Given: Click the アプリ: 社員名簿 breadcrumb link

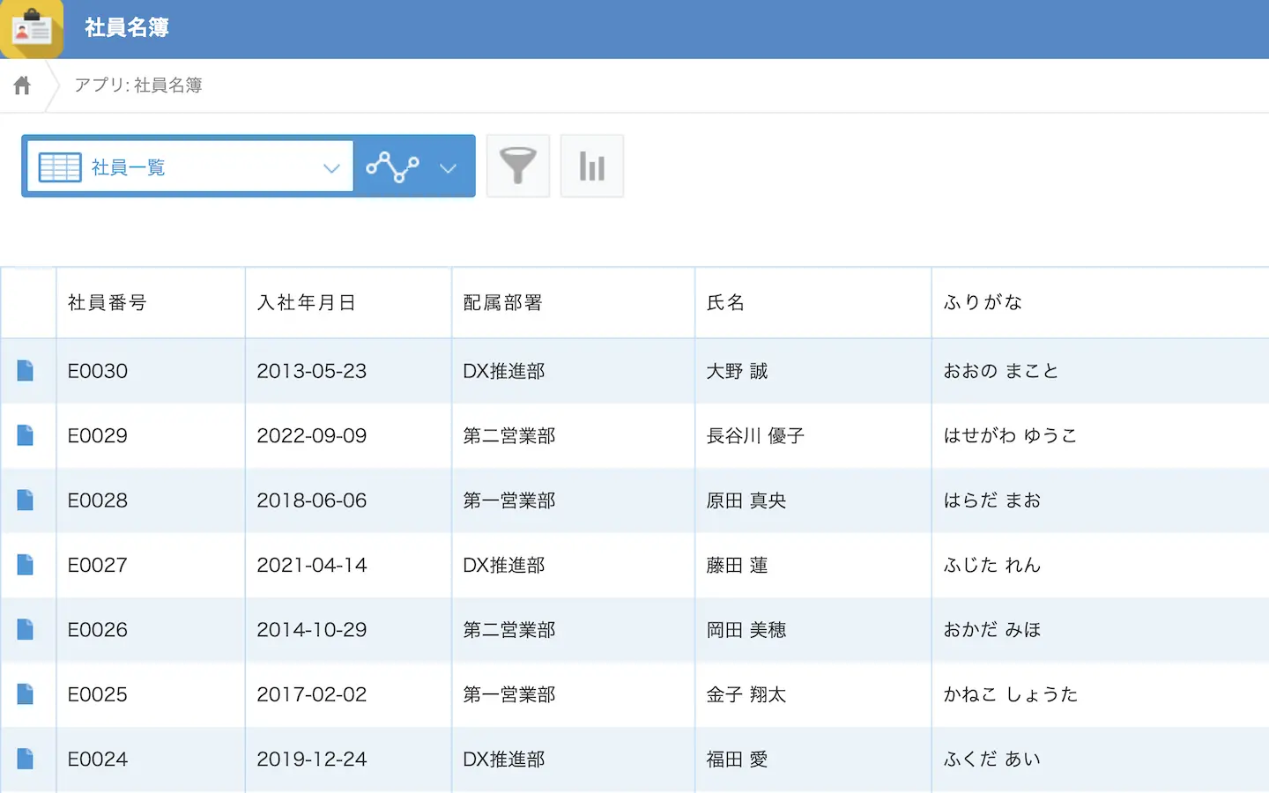Looking at the screenshot, I should click(x=138, y=85).
